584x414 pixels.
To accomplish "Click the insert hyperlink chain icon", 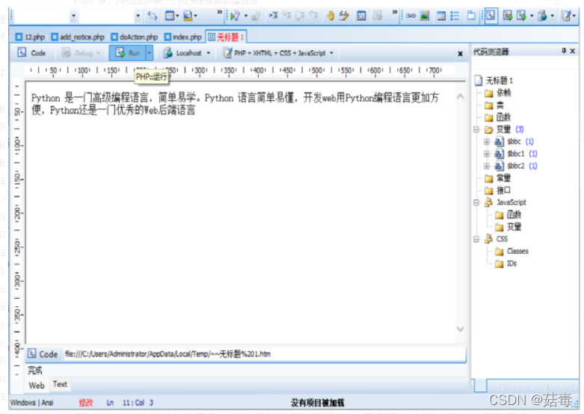I will pos(411,16).
